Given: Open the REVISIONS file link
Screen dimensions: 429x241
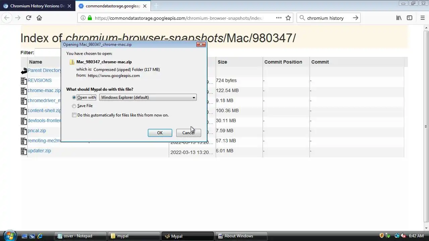Looking at the screenshot, I should tap(40, 80).
